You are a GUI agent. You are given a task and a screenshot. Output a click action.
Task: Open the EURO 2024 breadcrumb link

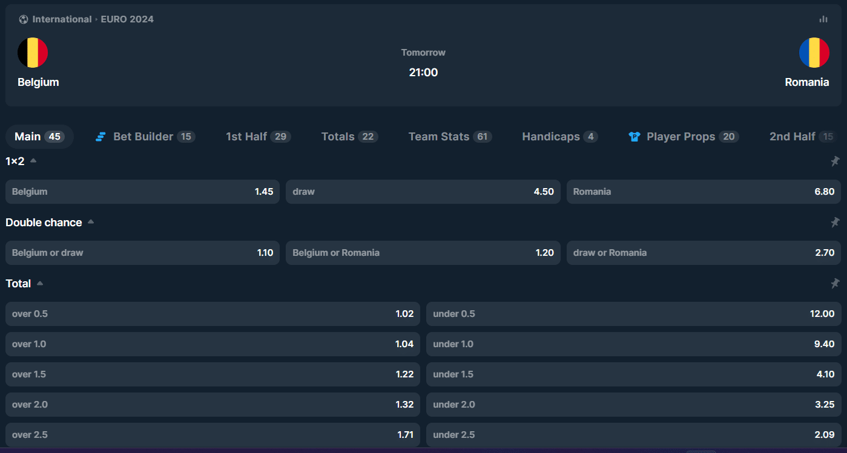[x=127, y=19]
